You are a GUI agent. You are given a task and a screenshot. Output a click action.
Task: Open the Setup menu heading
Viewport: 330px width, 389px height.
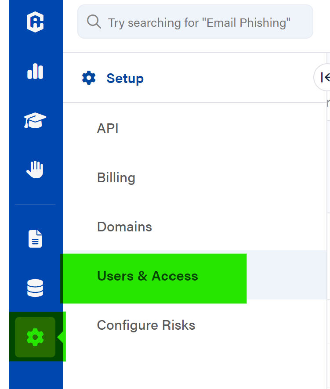pos(125,78)
